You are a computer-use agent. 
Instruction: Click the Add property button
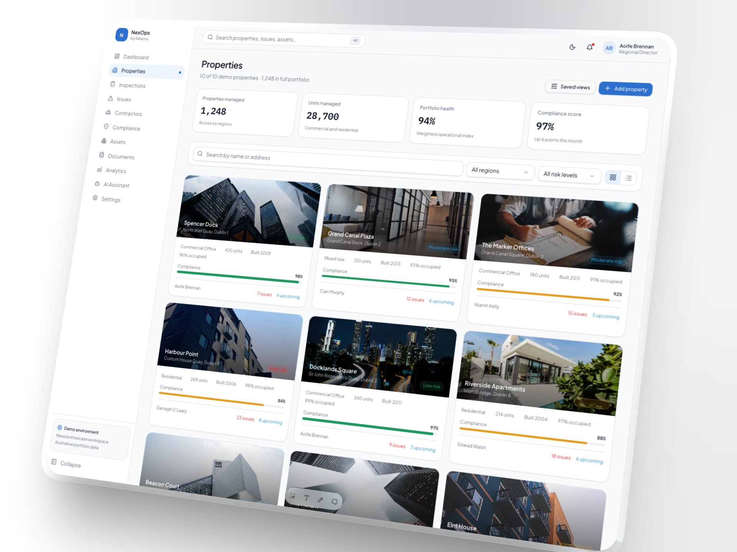pos(626,89)
